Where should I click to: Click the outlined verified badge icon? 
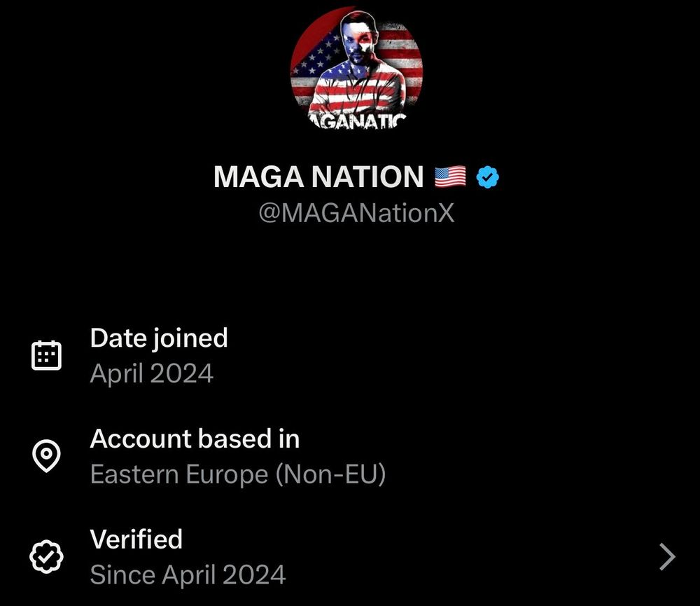(x=47, y=557)
